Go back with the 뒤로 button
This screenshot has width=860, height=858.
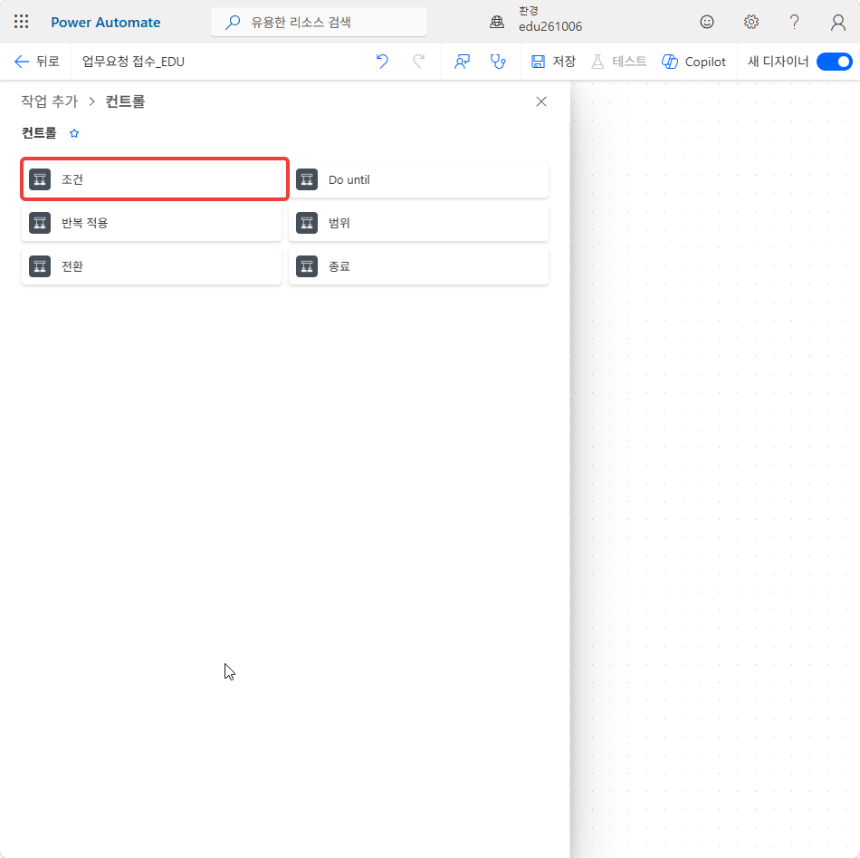37,62
